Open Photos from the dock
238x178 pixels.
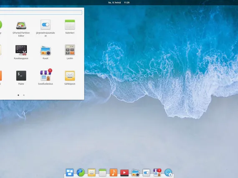135,173
